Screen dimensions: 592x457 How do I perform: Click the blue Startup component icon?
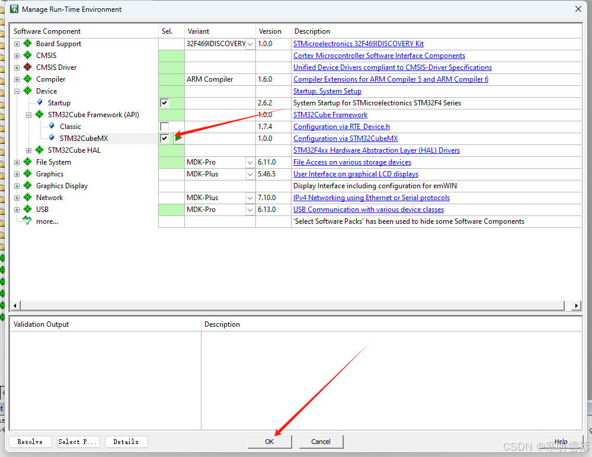point(40,102)
